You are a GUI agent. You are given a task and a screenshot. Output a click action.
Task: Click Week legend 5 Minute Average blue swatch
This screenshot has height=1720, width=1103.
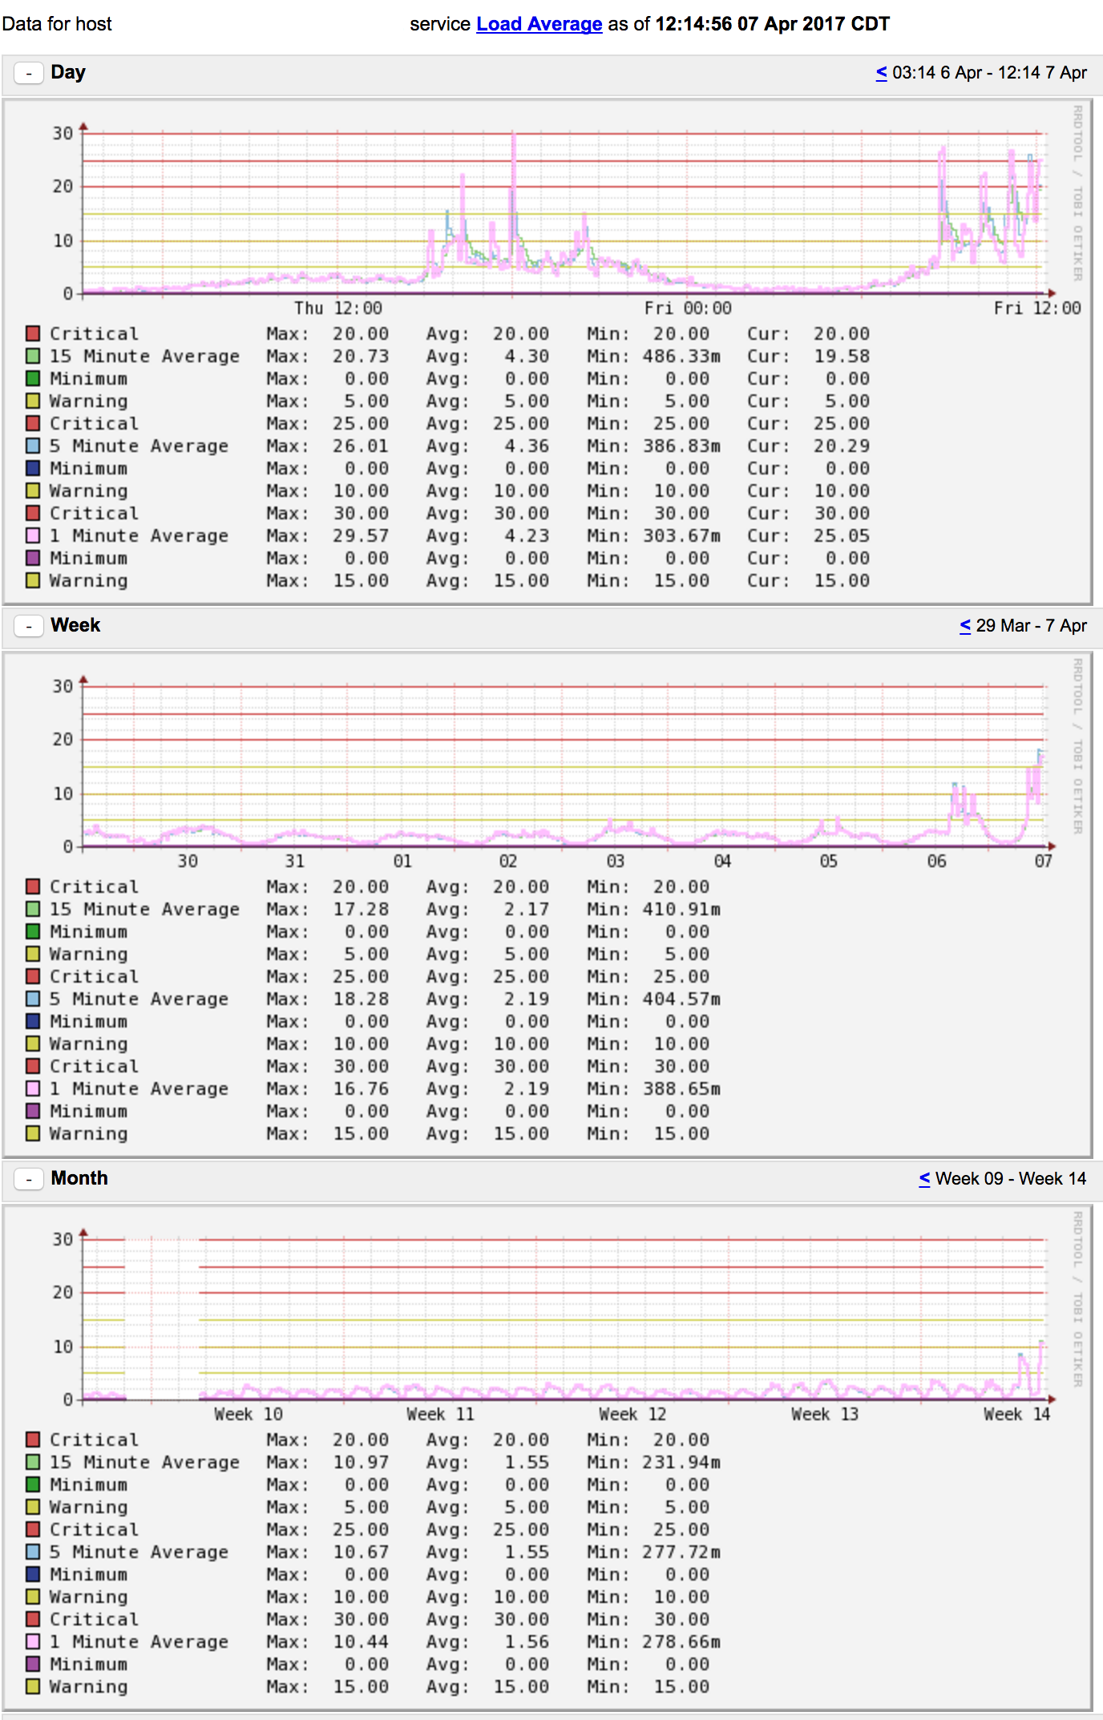pyautogui.click(x=33, y=999)
